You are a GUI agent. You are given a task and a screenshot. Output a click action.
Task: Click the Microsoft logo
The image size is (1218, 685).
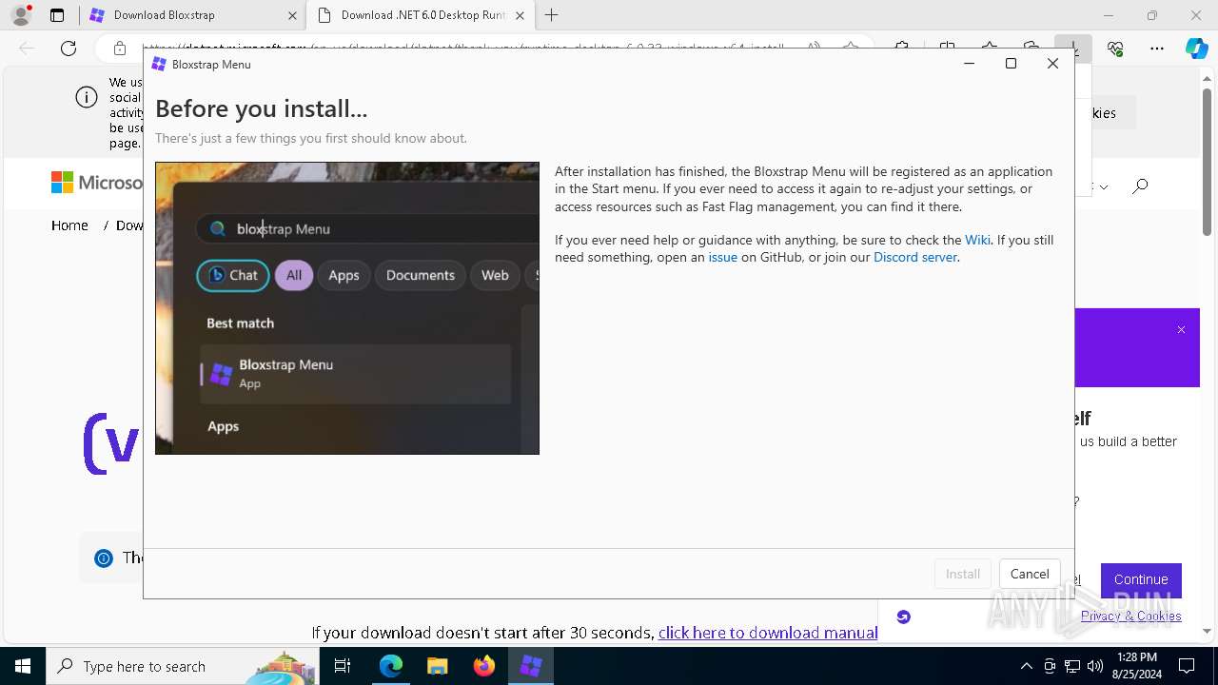[x=96, y=183]
